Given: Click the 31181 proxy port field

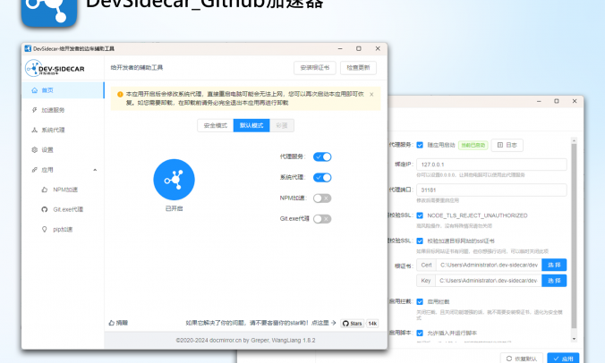Looking at the screenshot, I should click(x=491, y=190).
